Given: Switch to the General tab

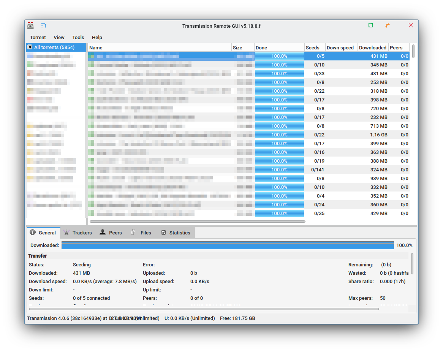Looking at the screenshot, I should 43,233.
